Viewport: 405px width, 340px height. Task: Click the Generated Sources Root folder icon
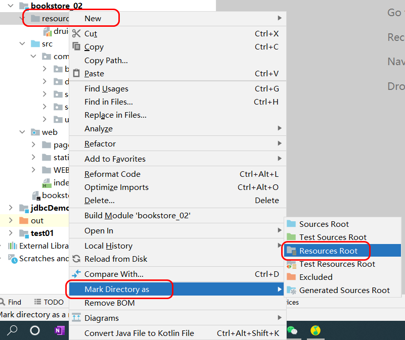pyautogui.click(x=291, y=290)
